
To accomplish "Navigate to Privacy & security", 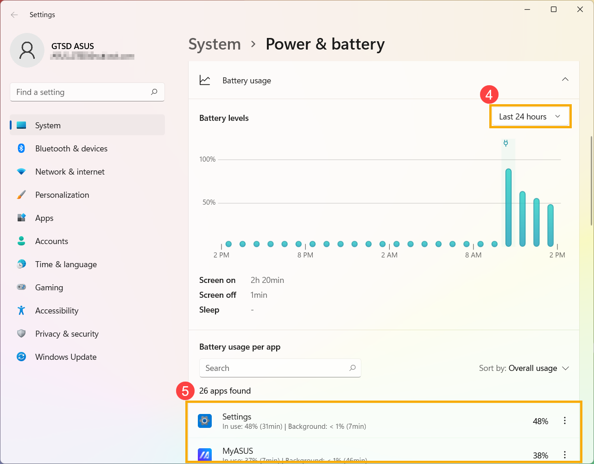I will [87, 333].
